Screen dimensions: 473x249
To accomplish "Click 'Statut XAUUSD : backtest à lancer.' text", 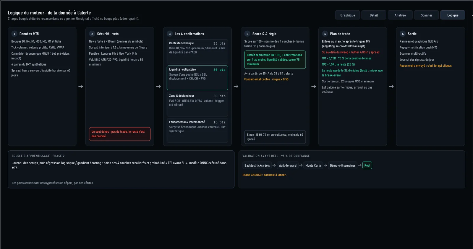I will 264,175.
